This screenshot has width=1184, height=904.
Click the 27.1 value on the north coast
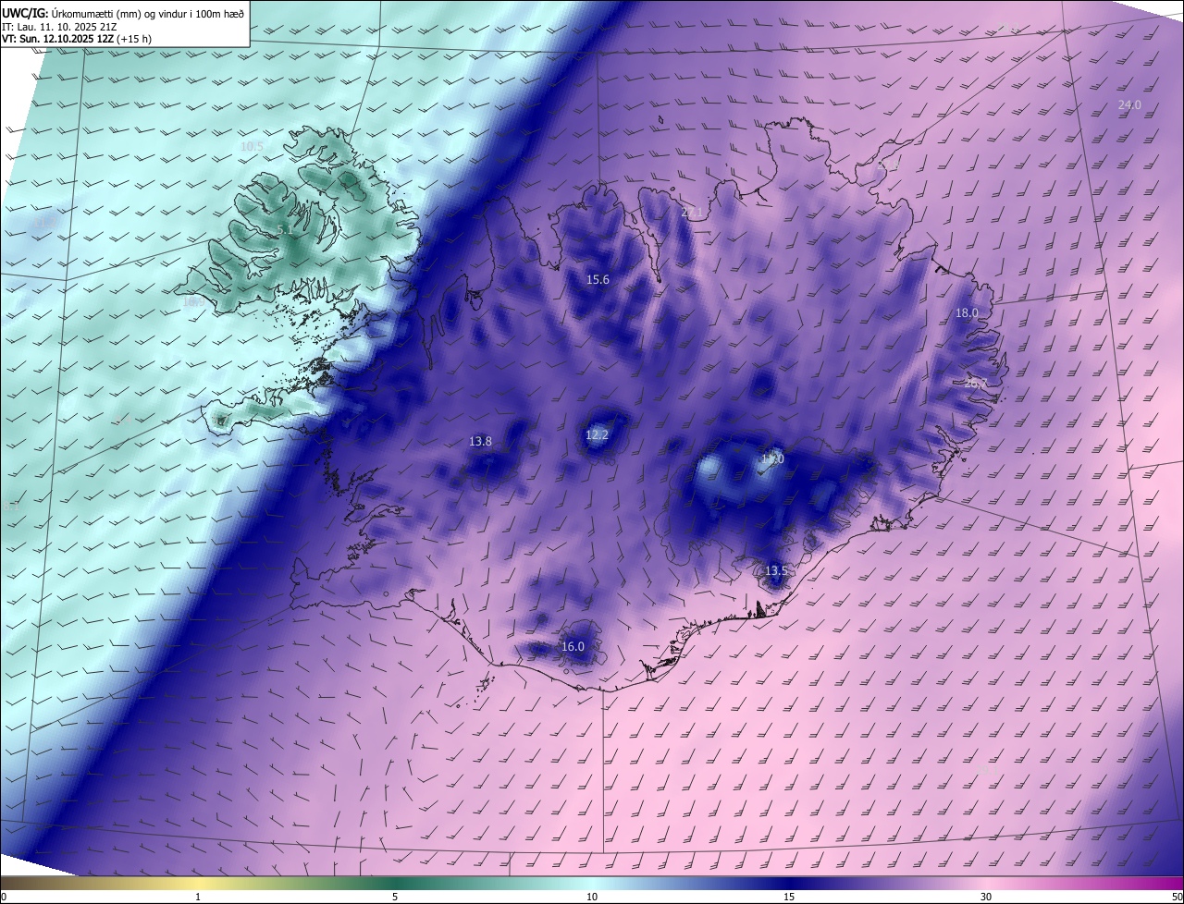tap(692, 213)
